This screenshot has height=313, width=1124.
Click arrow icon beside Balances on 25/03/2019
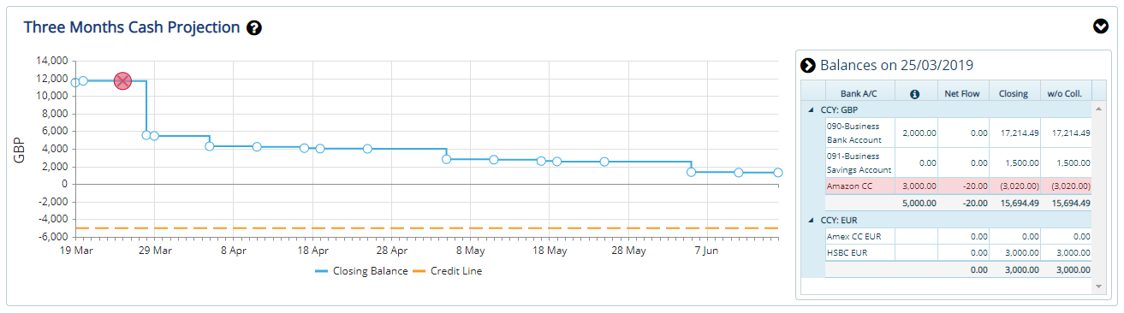807,65
